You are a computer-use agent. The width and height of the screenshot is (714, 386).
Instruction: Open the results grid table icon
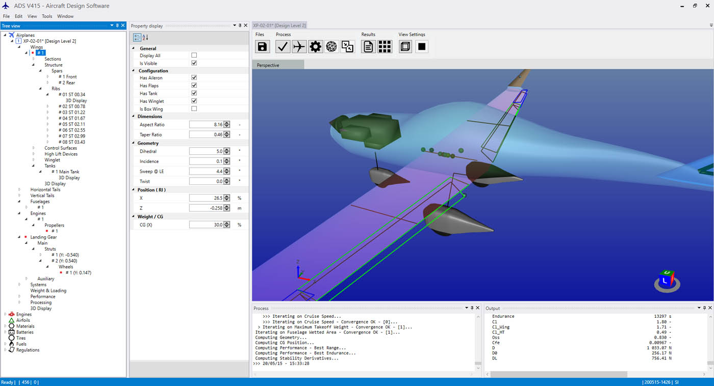(385, 47)
